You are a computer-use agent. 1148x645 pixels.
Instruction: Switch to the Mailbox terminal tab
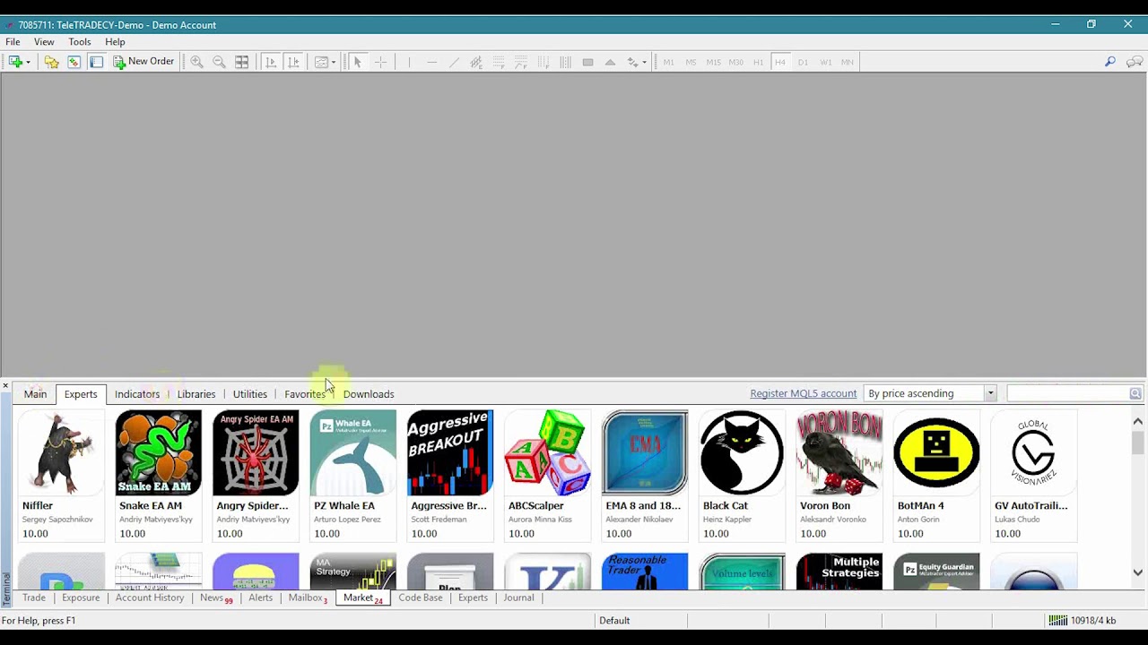(x=308, y=598)
